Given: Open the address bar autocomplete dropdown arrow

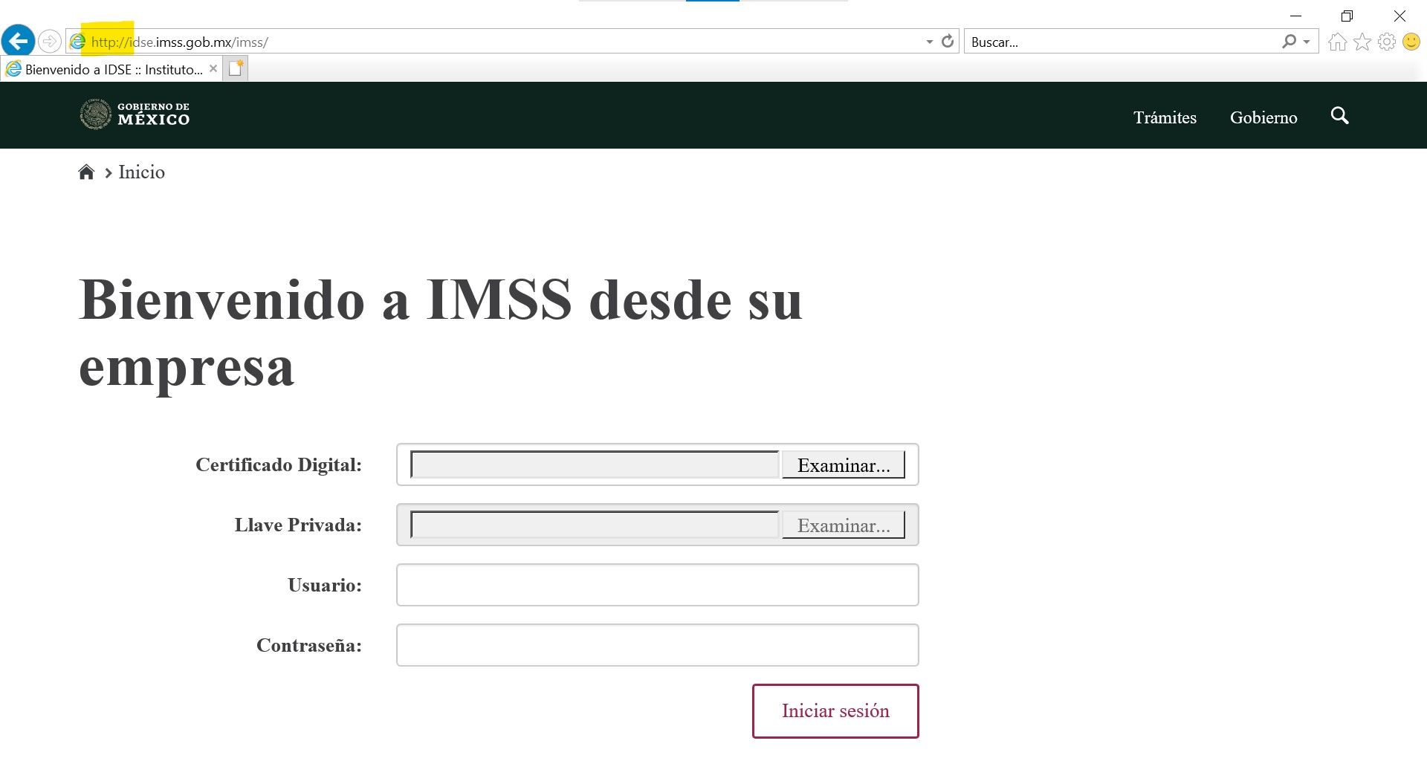Looking at the screenshot, I should point(929,42).
